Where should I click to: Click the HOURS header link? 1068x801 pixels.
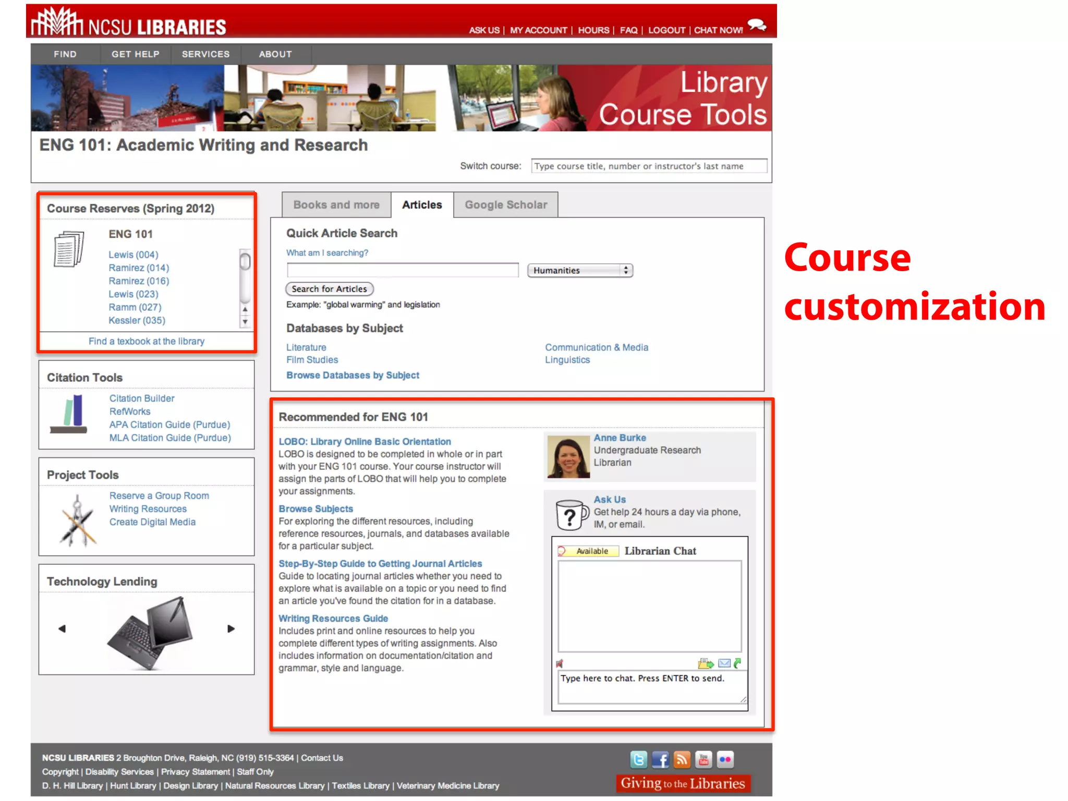(x=593, y=30)
